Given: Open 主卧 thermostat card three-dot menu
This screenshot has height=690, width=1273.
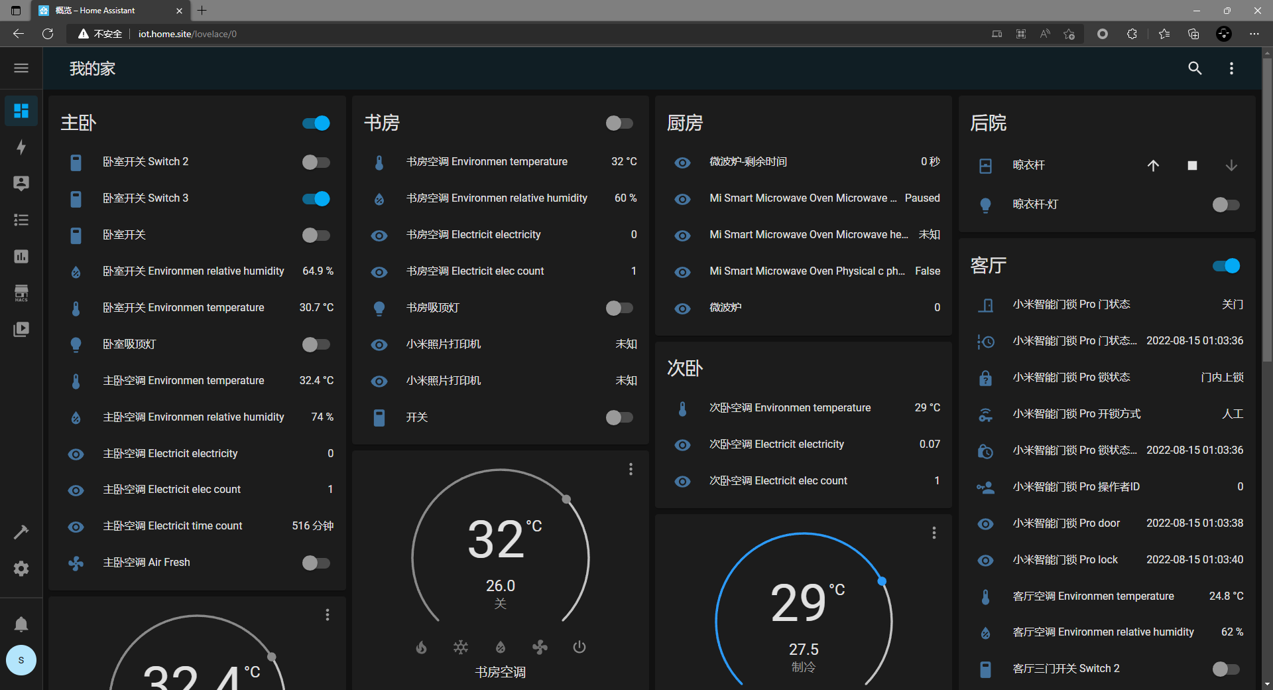Looking at the screenshot, I should tap(327, 615).
